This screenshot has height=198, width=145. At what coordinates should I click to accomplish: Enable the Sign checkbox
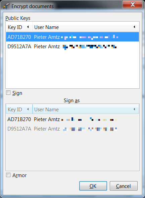point(8,93)
